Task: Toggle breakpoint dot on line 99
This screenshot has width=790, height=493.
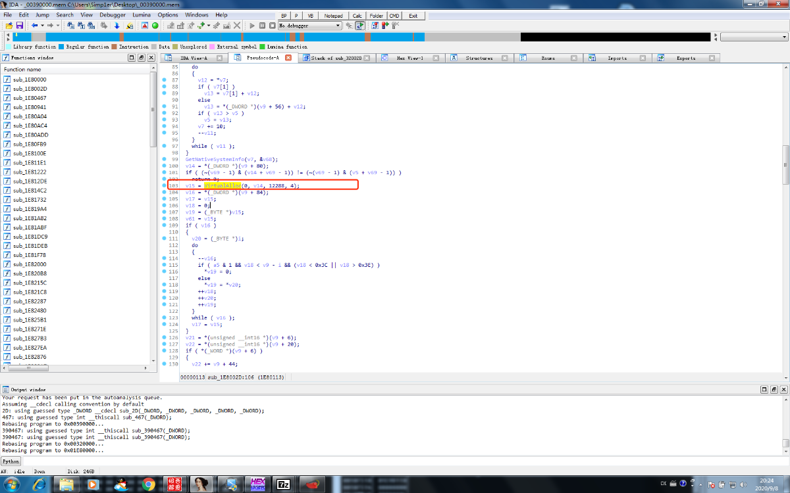Action: click(x=164, y=159)
